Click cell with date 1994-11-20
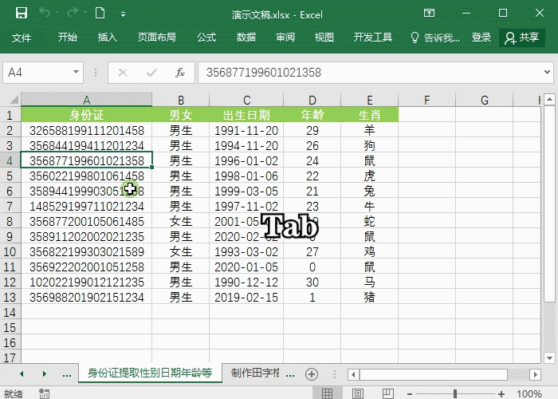 pyautogui.click(x=246, y=145)
